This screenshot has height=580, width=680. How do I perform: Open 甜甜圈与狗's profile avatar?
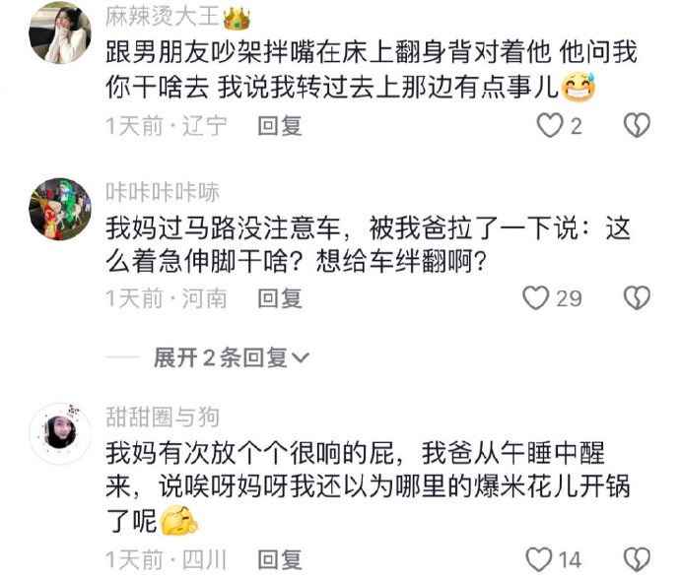[60, 434]
